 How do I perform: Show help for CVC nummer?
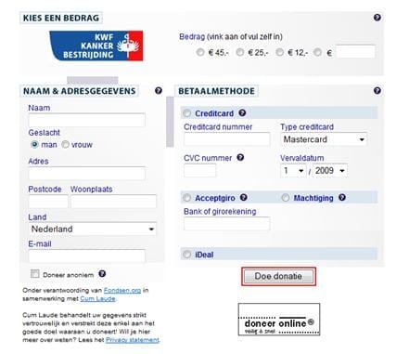(x=240, y=157)
